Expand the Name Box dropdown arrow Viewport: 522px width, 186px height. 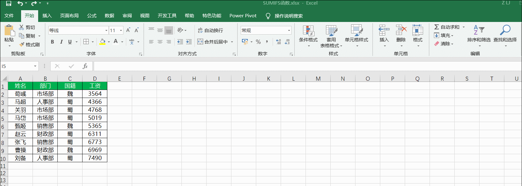pos(35,66)
